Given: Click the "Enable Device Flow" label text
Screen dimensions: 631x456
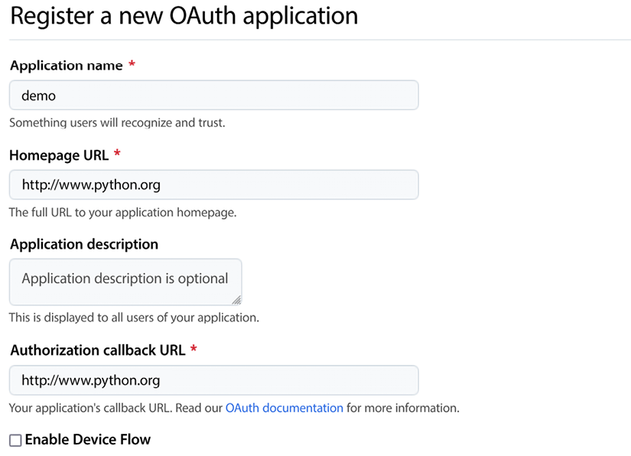Looking at the screenshot, I should tap(88, 440).
